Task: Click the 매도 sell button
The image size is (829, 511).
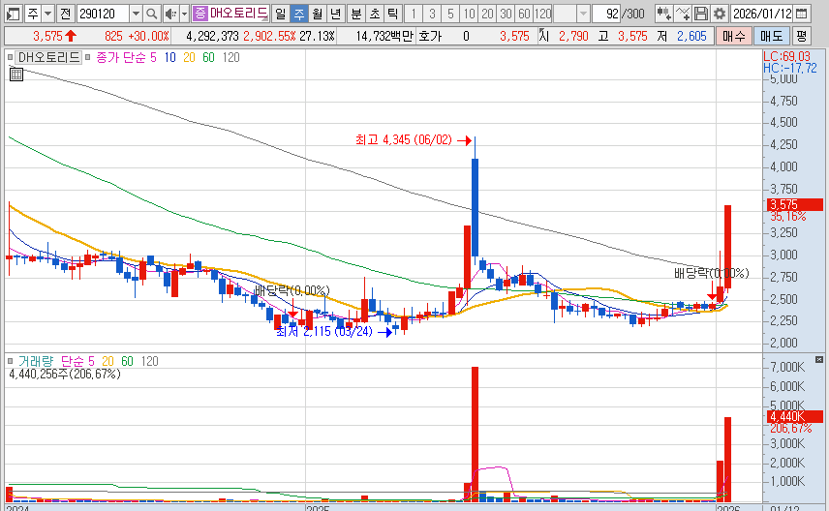Action: (x=771, y=36)
